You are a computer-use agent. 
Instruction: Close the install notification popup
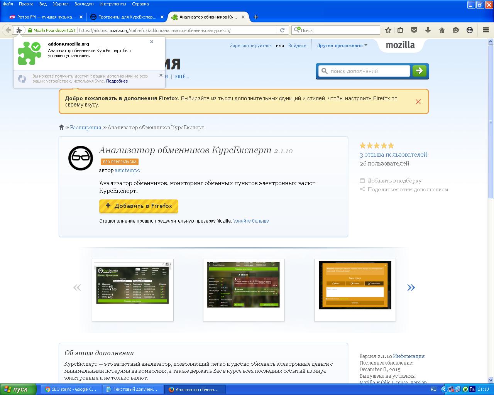tap(152, 42)
